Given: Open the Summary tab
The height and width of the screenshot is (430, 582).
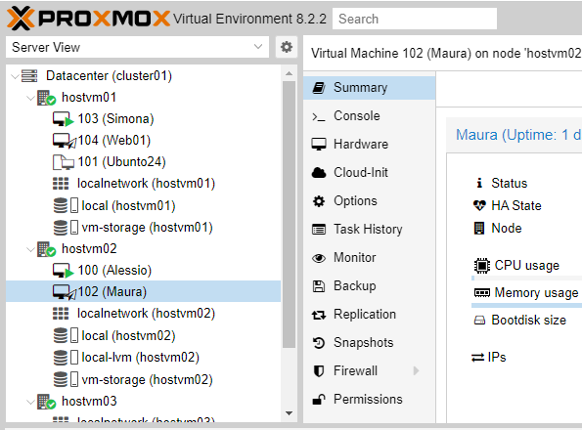Looking at the screenshot, I should click(x=370, y=88).
